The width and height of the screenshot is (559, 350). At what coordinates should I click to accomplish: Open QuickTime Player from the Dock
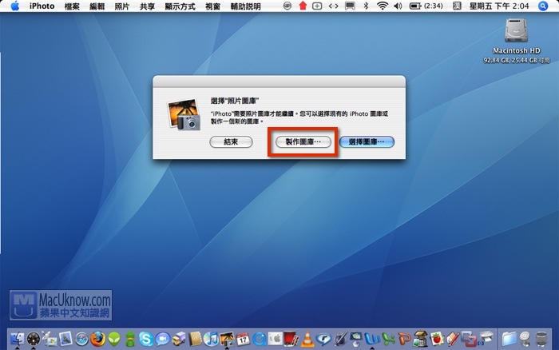[x=260, y=339]
